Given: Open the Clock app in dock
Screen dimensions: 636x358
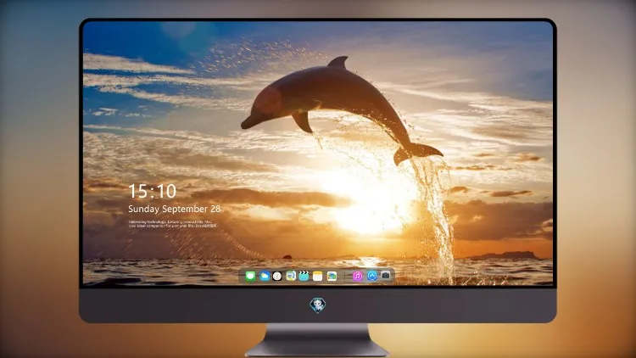Looking at the screenshot, I should click(277, 276).
